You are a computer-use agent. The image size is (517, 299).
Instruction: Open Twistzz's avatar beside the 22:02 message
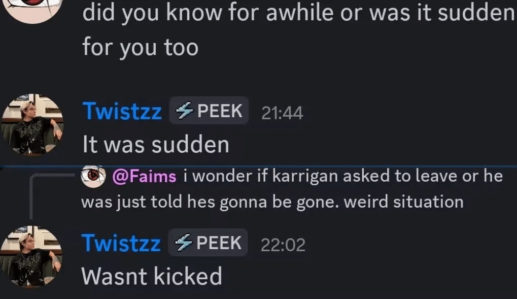(31, 256)
